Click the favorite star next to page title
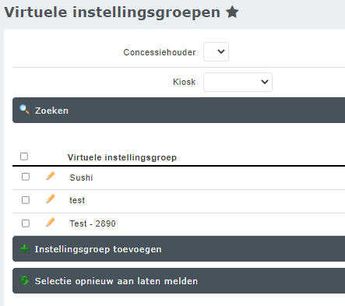 [x=232, y=12]
